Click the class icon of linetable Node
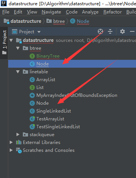 coord(32,103)
